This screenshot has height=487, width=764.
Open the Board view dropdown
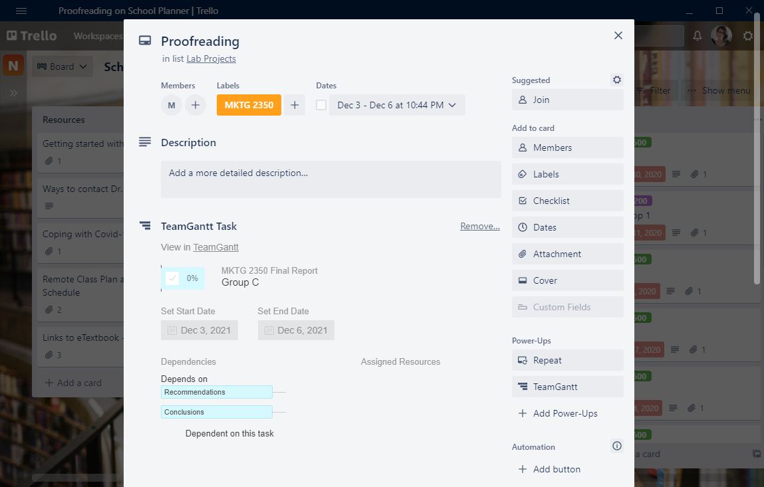point(62,66)
